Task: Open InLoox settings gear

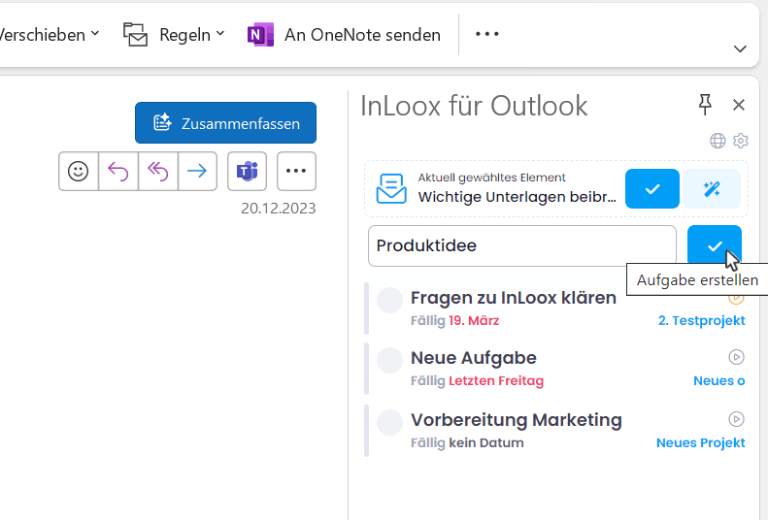Action: tap(741, 141)
